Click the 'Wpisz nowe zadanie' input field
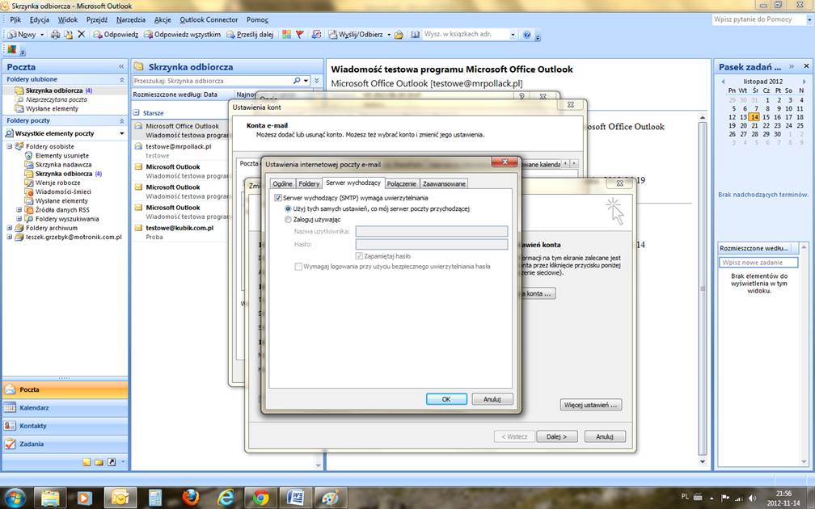This screenshot has height=509, width=815. point(758,263)
